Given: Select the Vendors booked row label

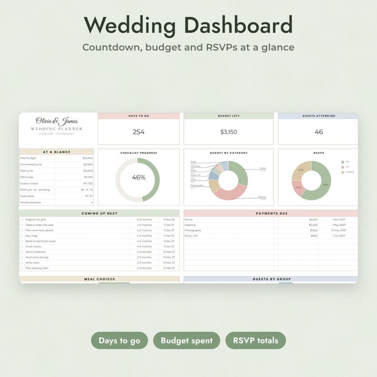Looking at the screenshot, I should point(30,202).
